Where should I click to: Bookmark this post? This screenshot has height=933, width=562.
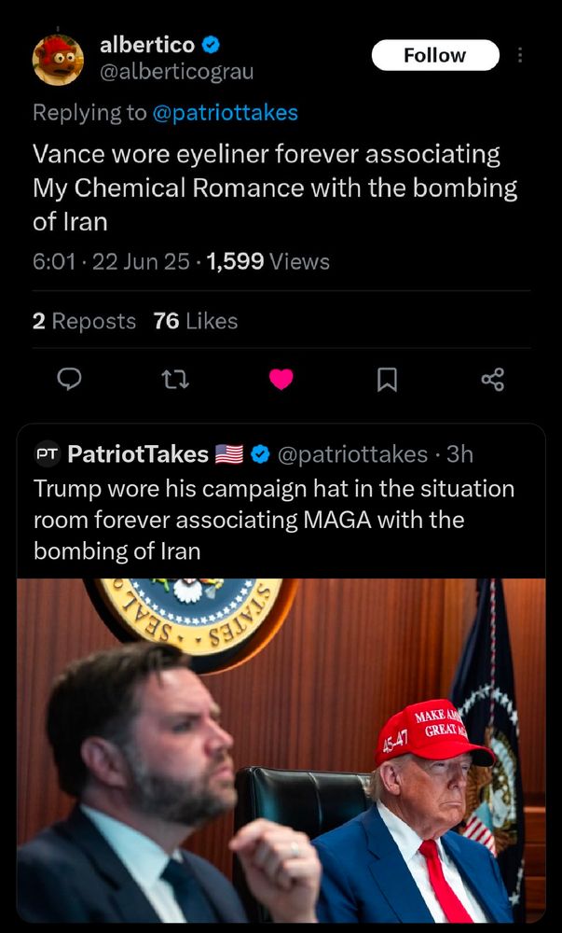[x=387, y=379]
